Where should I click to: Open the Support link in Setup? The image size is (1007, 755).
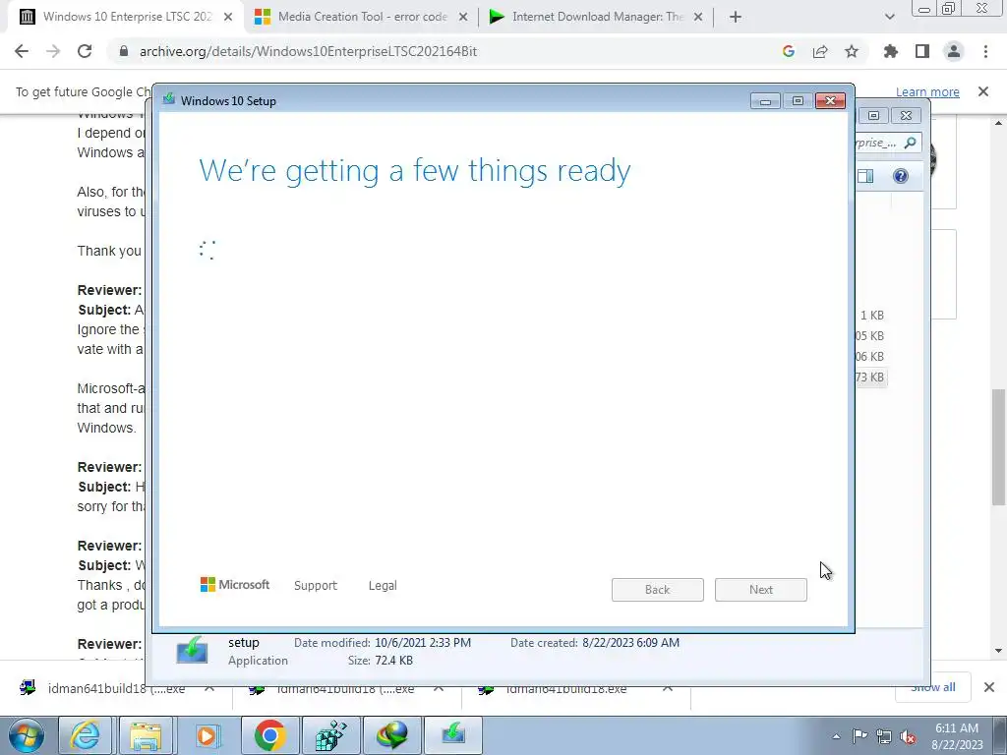316,586
